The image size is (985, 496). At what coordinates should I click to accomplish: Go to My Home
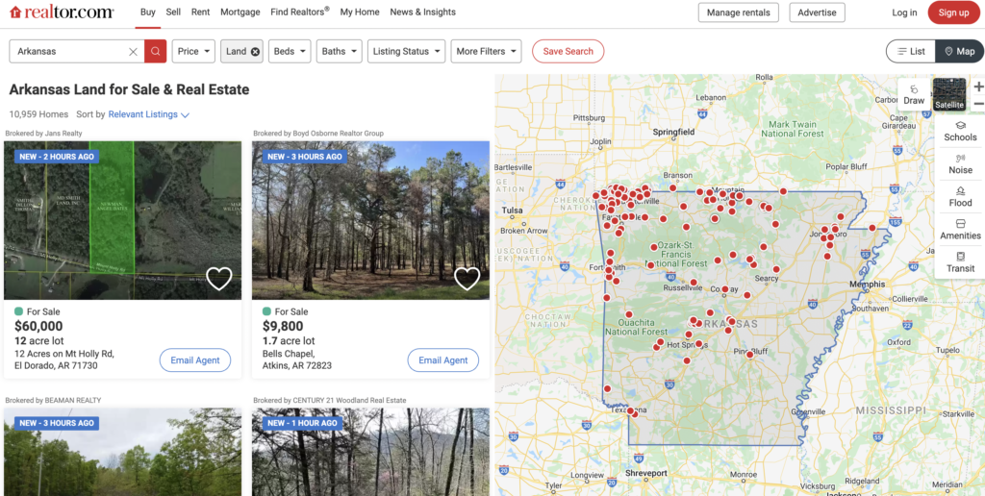360,12
